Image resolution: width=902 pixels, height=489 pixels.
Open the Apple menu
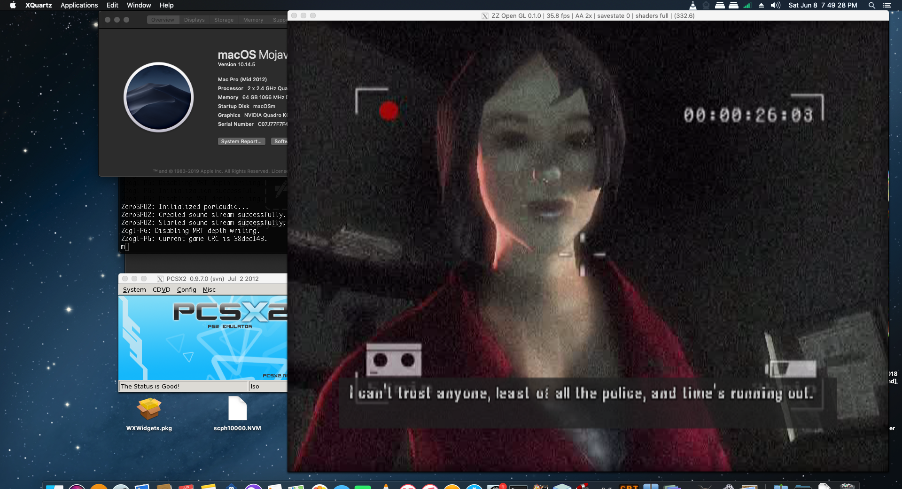pos(13,5)
